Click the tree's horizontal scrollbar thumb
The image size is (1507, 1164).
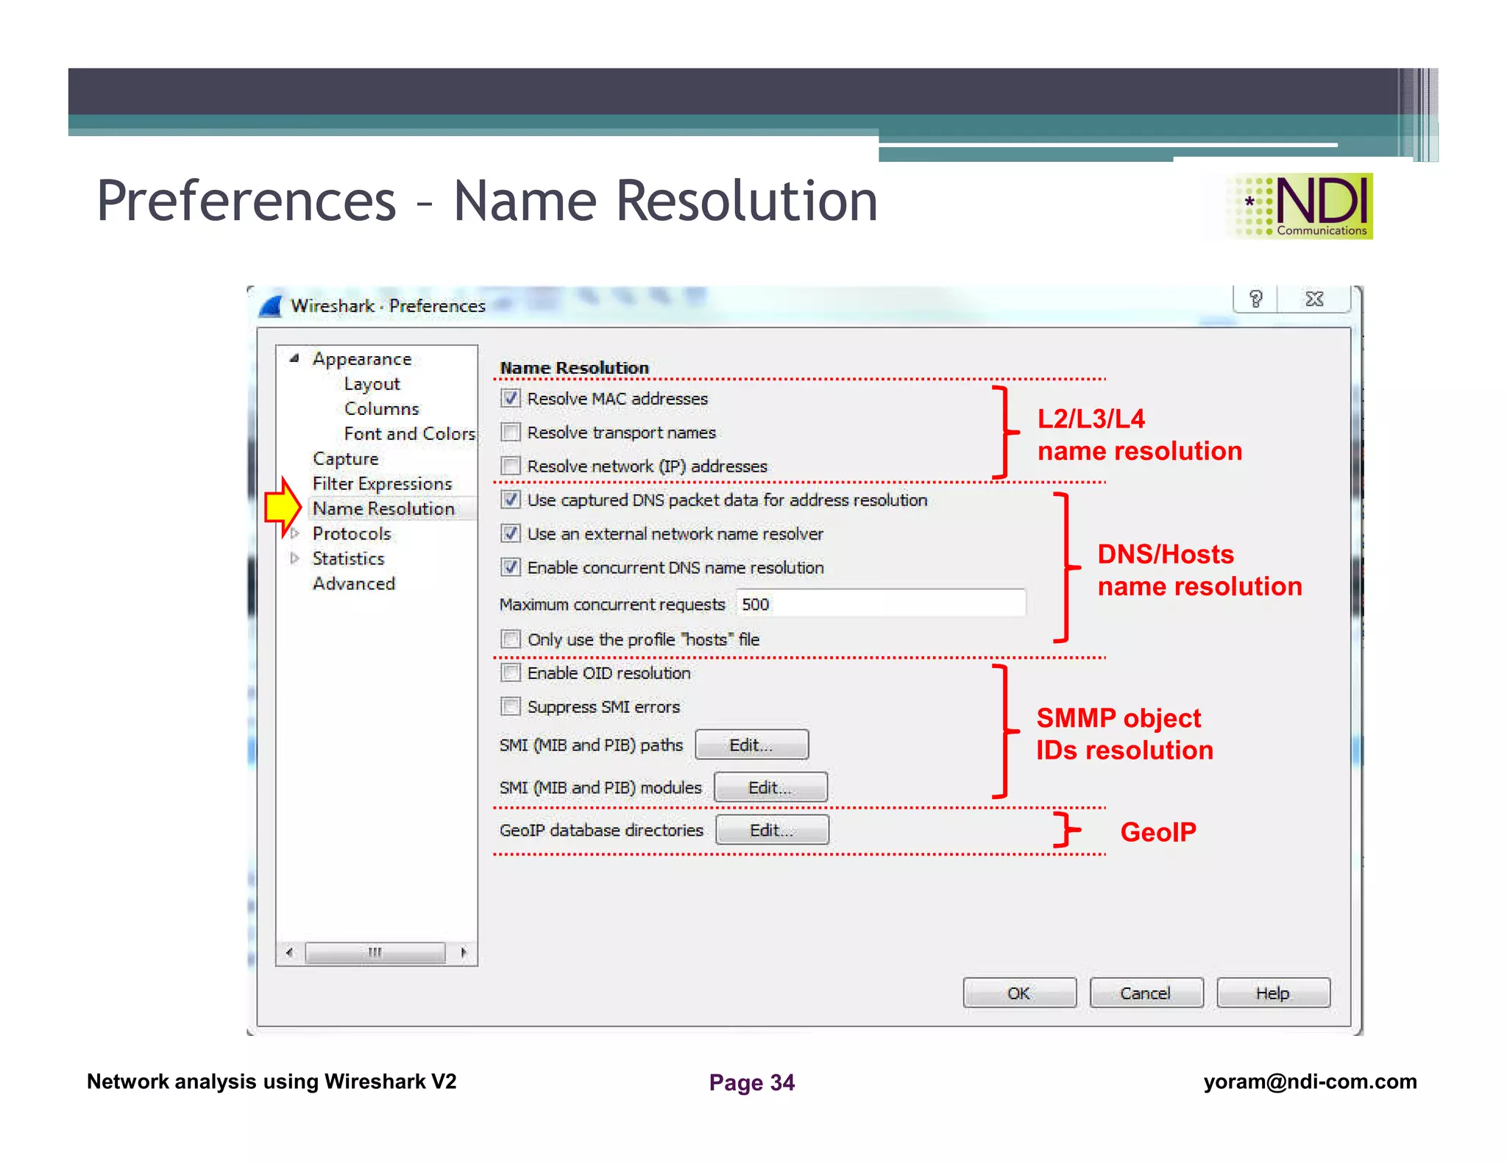(x=375, y=953)
